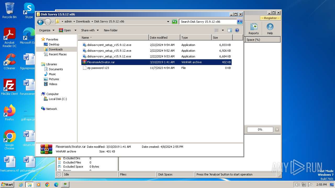Open the Skype desktop shortcut
This screenshot has width=335, height=188.
[x=29, y=10]
